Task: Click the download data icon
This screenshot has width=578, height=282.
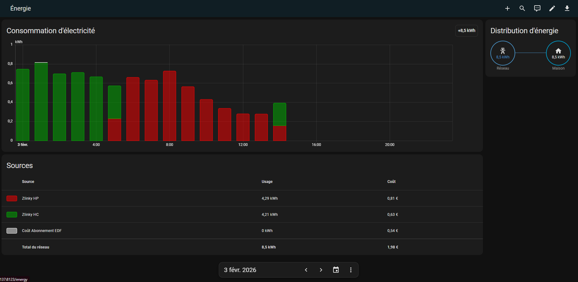Action: click(567, 8)
